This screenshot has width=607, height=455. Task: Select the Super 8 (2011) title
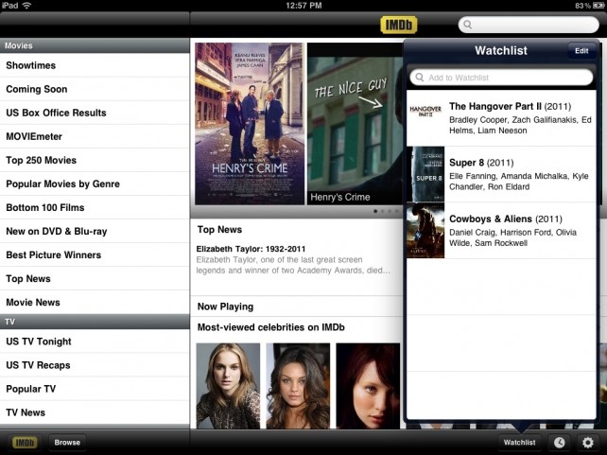coord(481,163)
